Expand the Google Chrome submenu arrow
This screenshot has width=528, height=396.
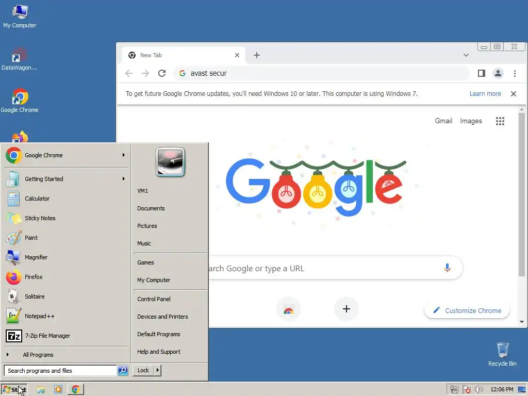pyautogui.click(x=124, y=155)
